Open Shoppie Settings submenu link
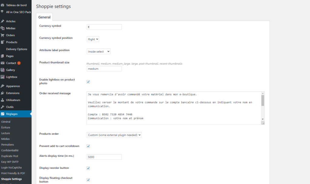310x184 pixels. coord(12,179)
